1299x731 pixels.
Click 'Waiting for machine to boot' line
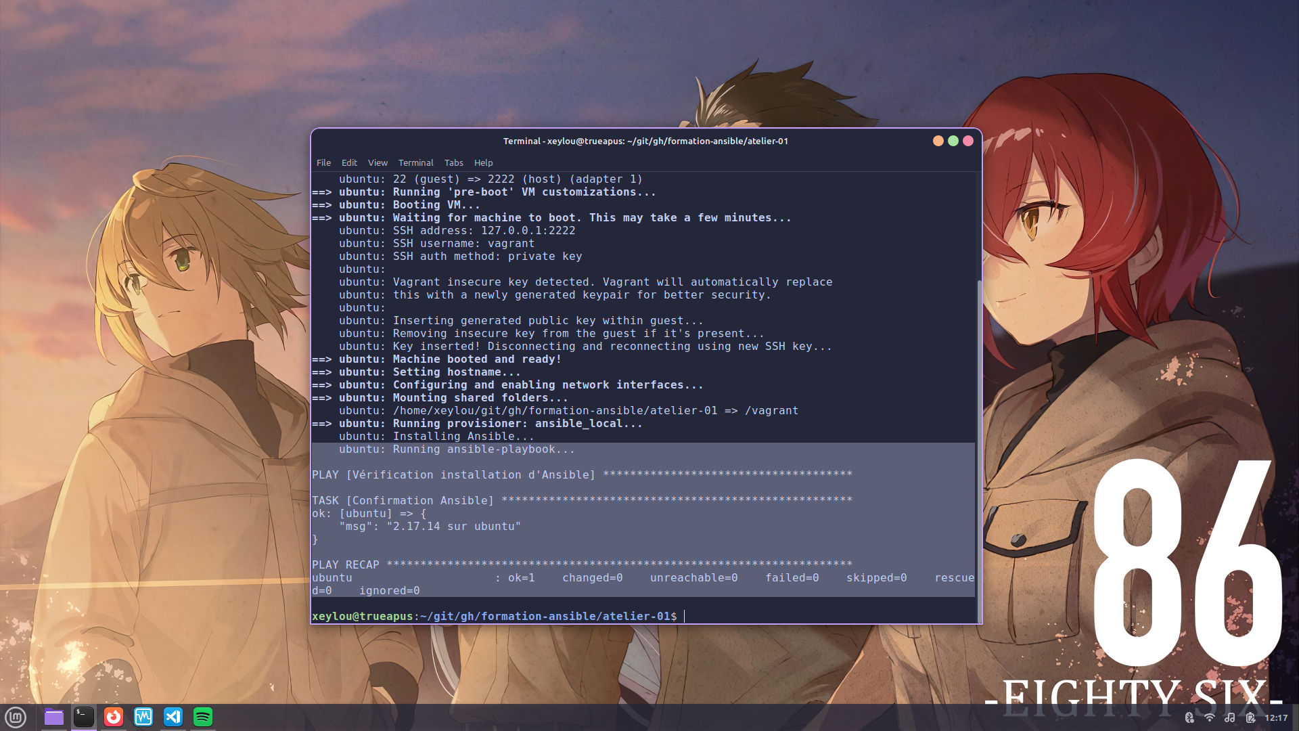coord(551,217)
